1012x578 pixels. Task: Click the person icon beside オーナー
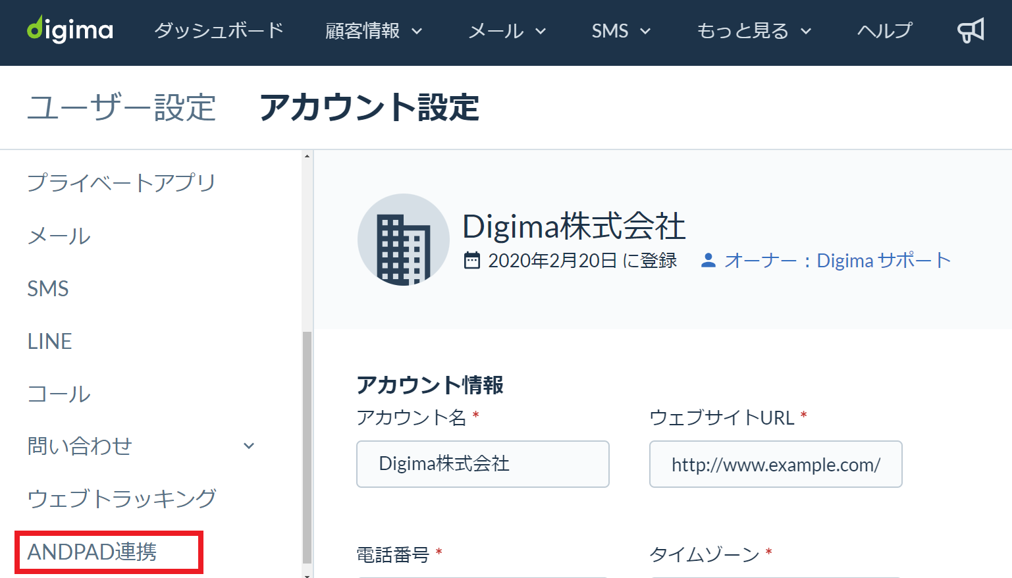[x=708, y=261]
